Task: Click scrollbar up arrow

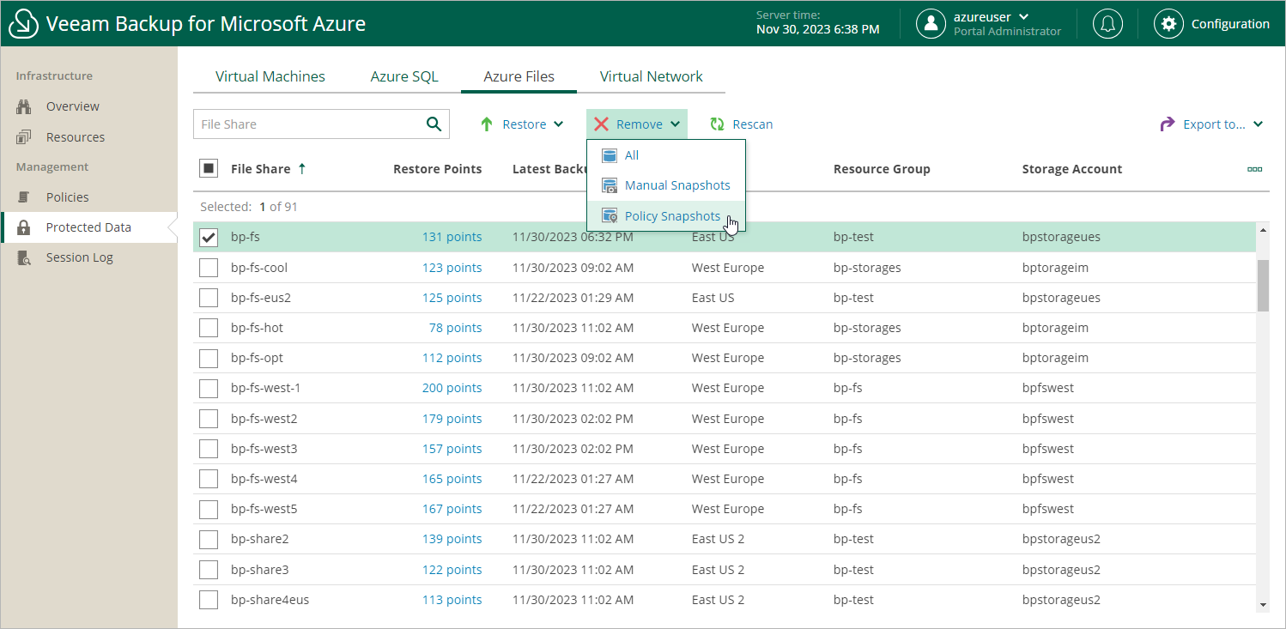Action: click(1263, 230)
